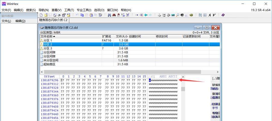Open modify data 101/010 icon
The height and width of the screenshot is (121, 272).
[x=100, y=15]
